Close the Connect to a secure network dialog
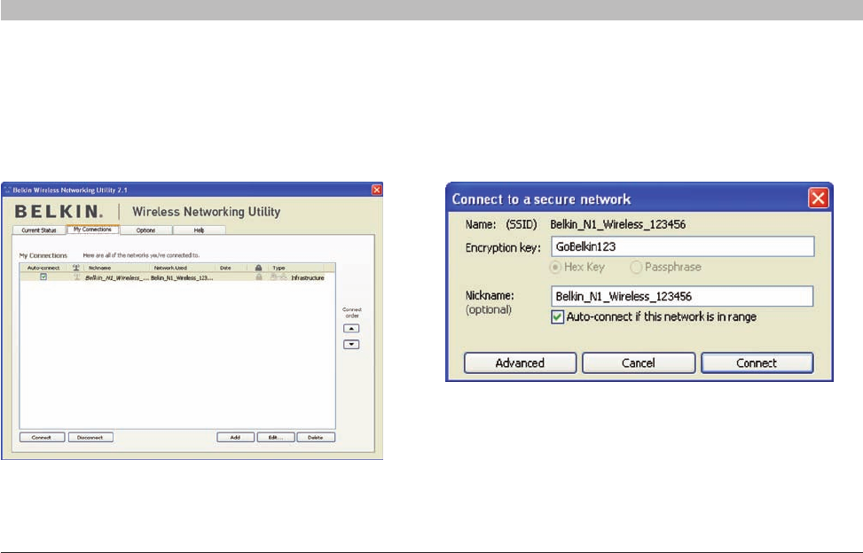This screenshot has width=863, height=553. point(818,198)
